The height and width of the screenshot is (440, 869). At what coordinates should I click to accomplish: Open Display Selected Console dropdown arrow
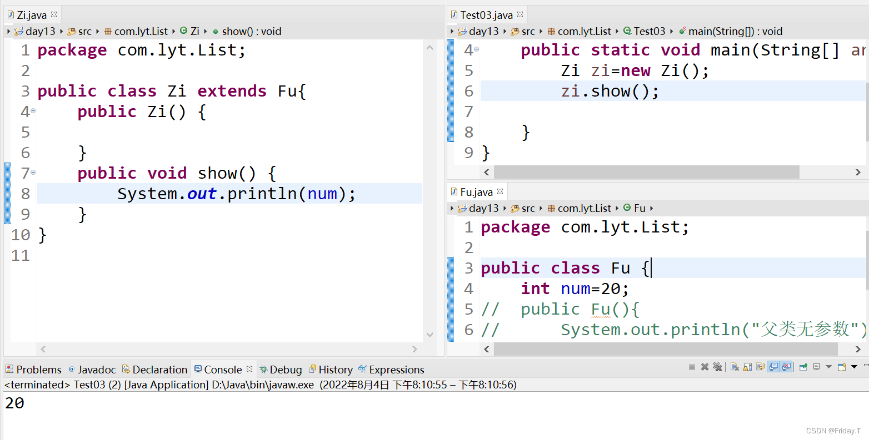(828, 367)
